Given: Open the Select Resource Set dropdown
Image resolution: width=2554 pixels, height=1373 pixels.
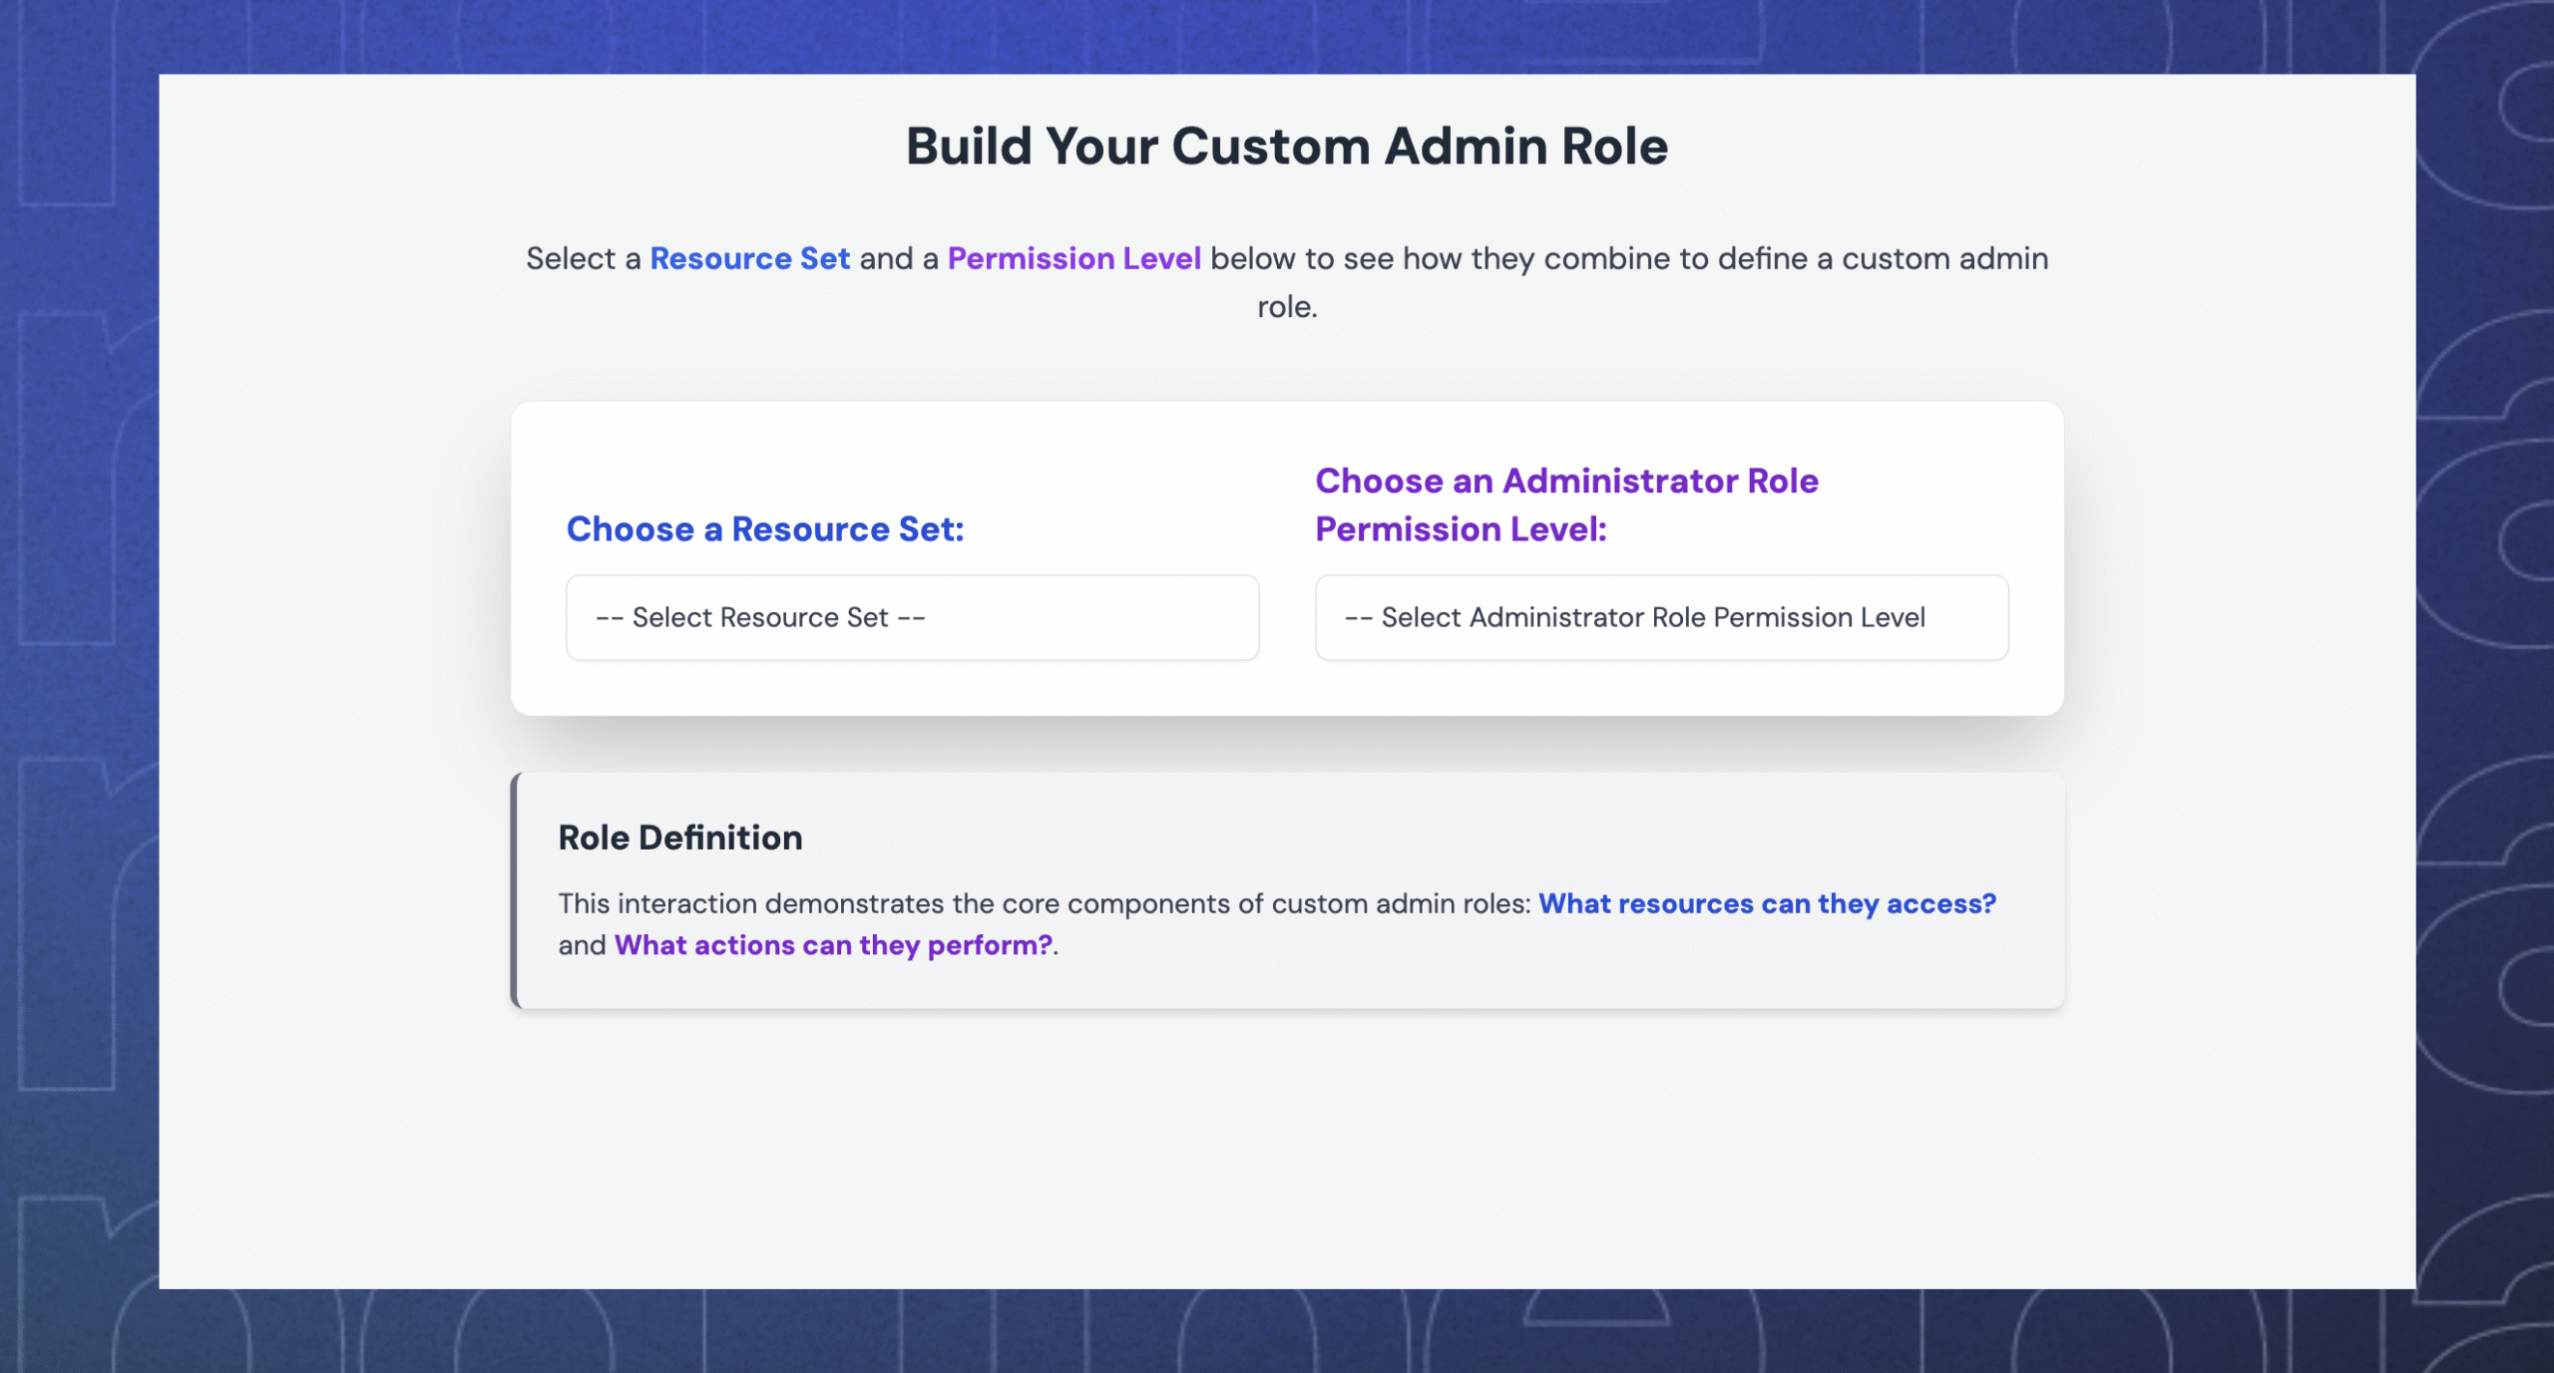Looking at the screenshot, I should coord(912,617).
